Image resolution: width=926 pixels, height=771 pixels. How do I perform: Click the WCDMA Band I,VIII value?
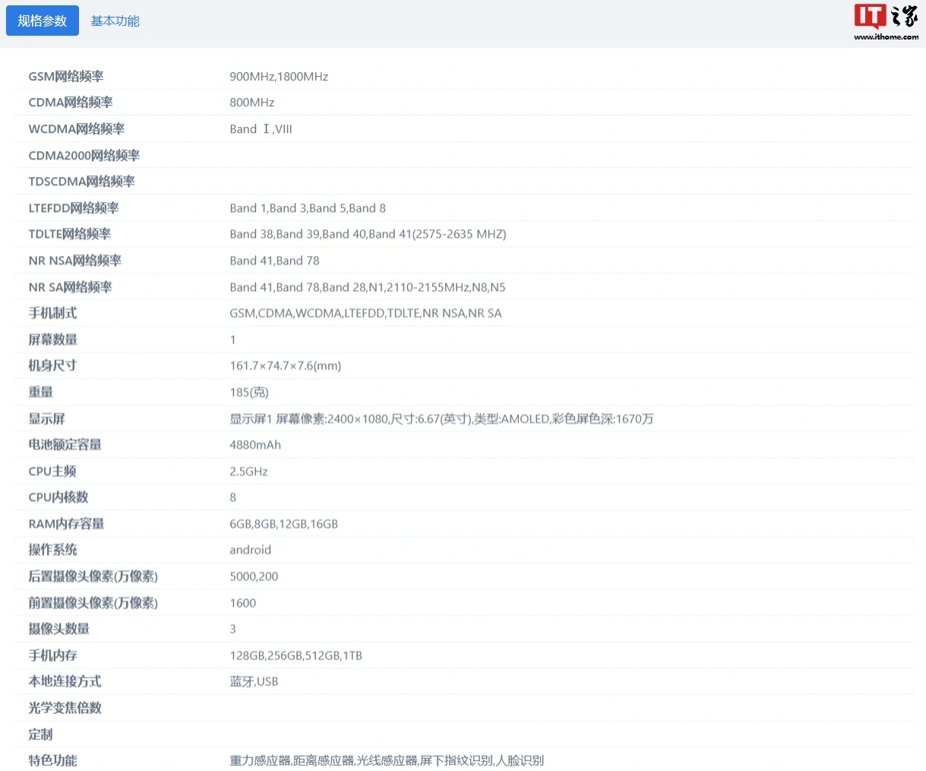click(261, 129)
